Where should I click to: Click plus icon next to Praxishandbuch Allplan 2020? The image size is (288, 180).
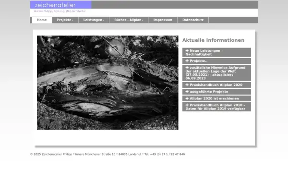tap(187, 85)
